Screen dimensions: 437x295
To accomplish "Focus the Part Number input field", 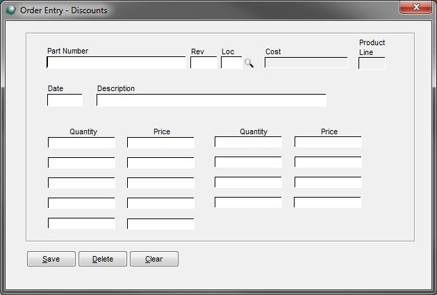I will pos(116,63).
